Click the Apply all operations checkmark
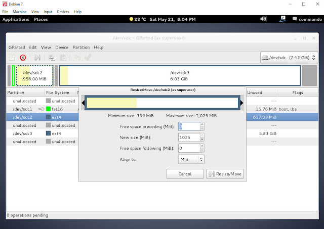The height and width of the screenshot is (229, 324). [88, 57]
